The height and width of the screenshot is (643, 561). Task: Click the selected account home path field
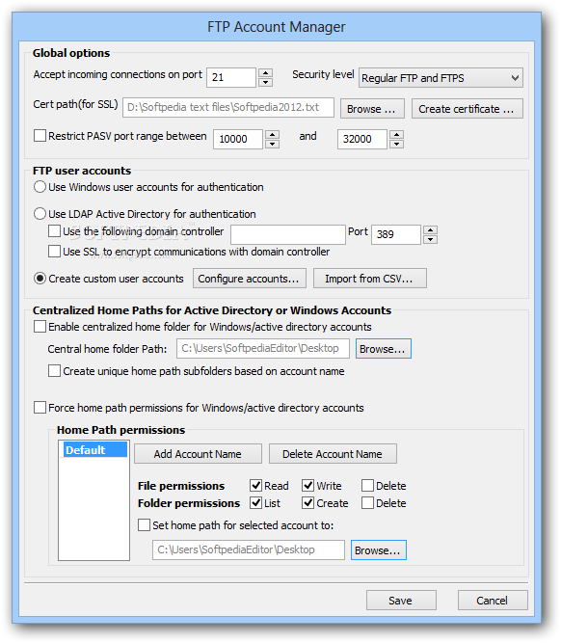[x=249, y=549]
